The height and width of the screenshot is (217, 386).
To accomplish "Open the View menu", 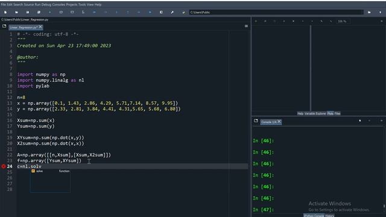I will click(x=90, y=4).
